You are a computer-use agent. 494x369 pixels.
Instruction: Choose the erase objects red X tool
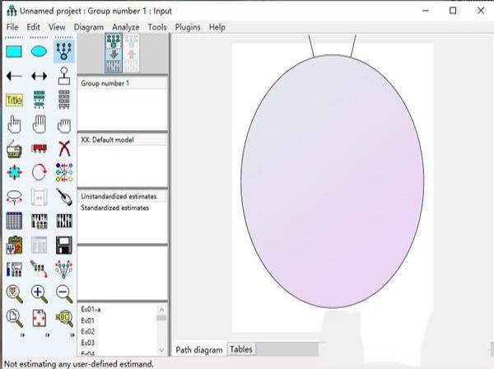(x=63, y=149)
